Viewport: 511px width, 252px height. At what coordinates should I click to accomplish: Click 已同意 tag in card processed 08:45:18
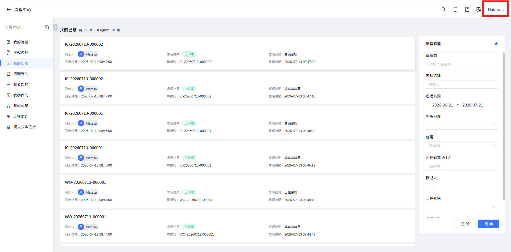click(189, 192)
